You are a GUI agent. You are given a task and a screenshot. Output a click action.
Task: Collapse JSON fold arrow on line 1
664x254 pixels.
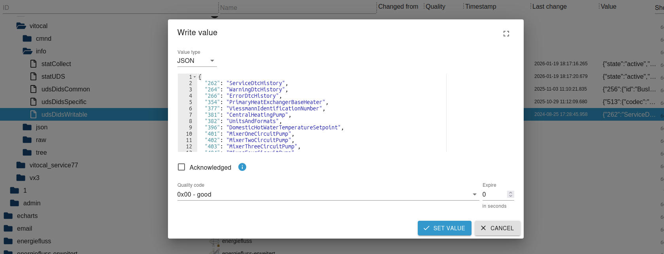(x=194, y=77)
